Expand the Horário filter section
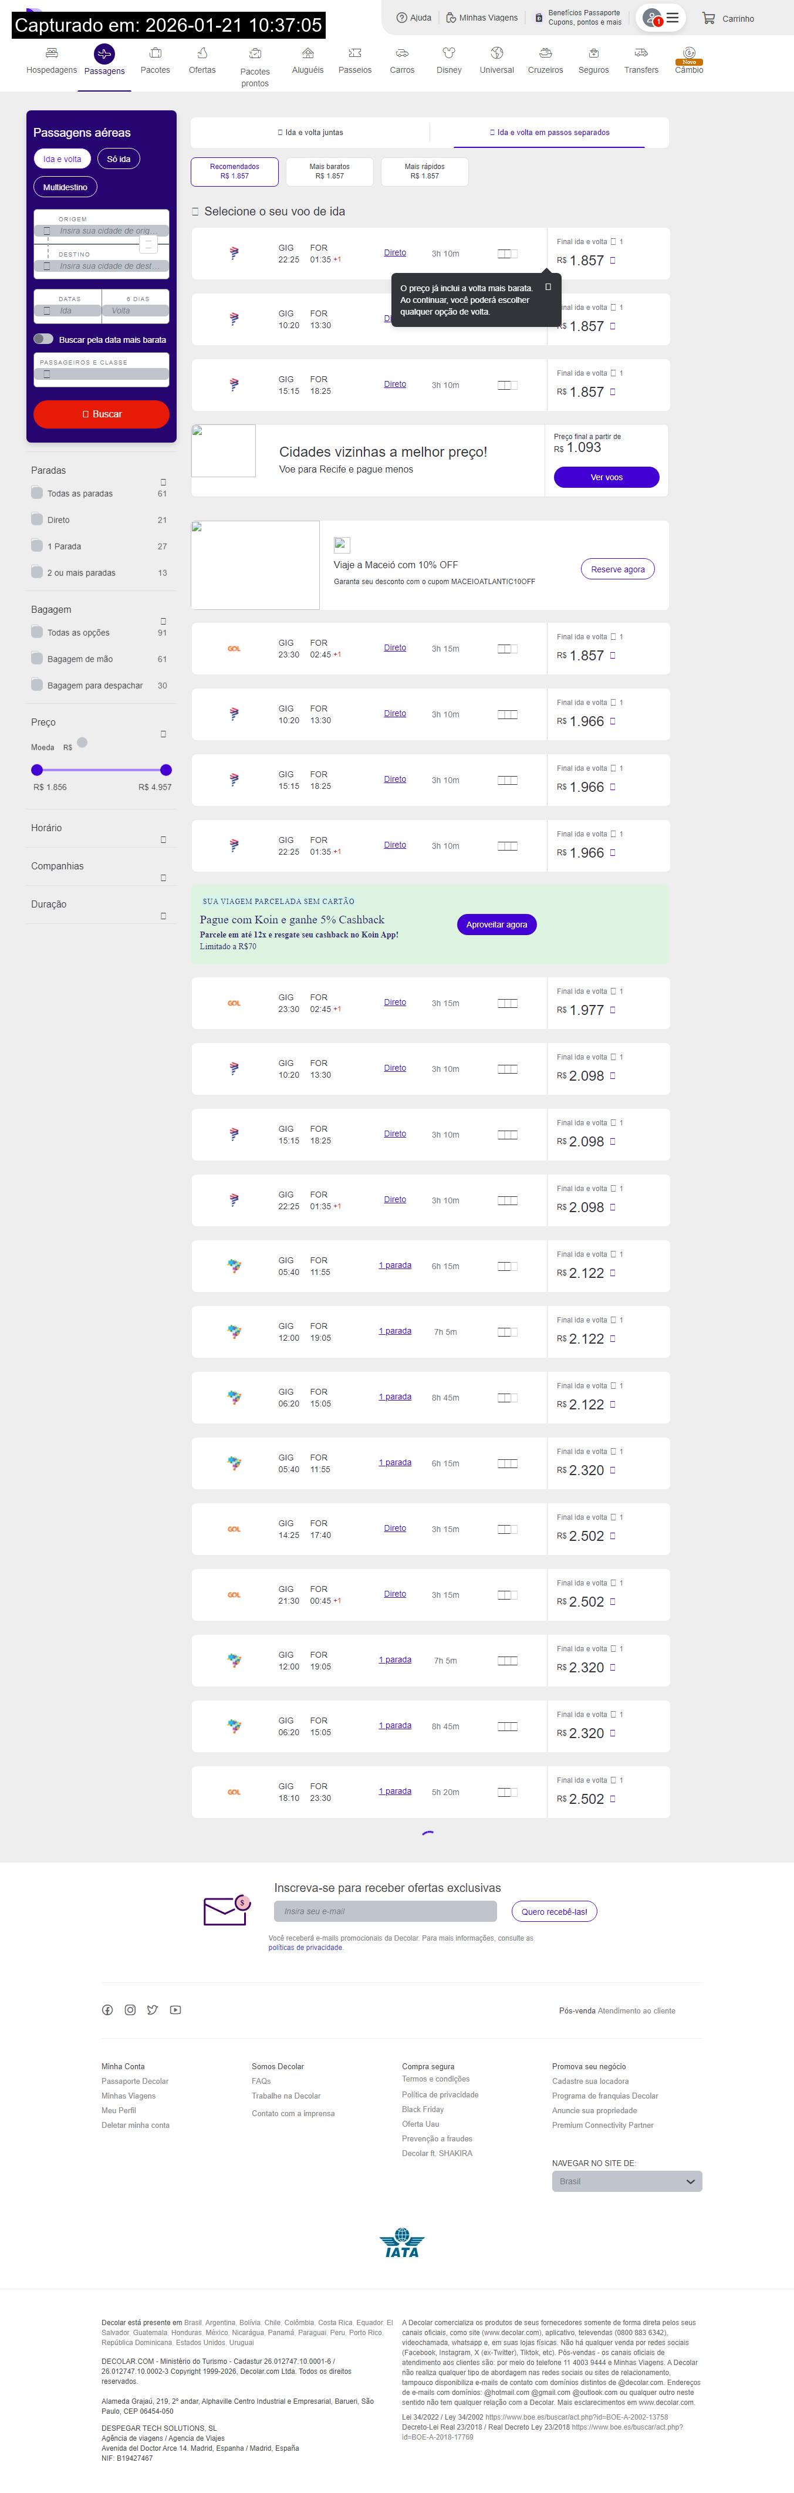 click(163, 839)
